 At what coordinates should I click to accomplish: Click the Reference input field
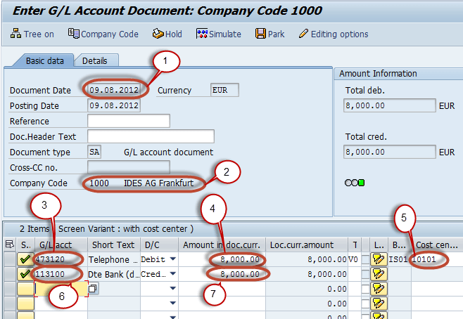click(128, 122)
